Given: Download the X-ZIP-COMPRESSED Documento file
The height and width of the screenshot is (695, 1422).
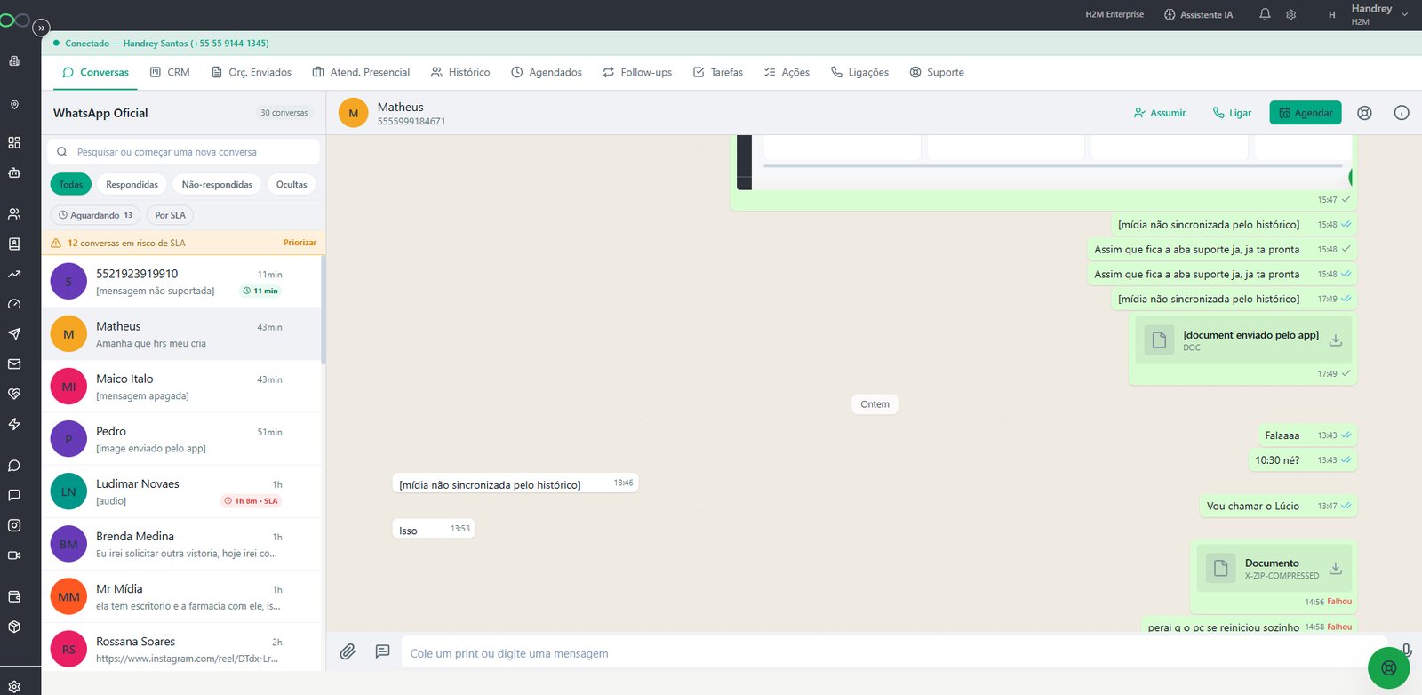Looking at the screenshot, I should click(x=1335, y=568).
